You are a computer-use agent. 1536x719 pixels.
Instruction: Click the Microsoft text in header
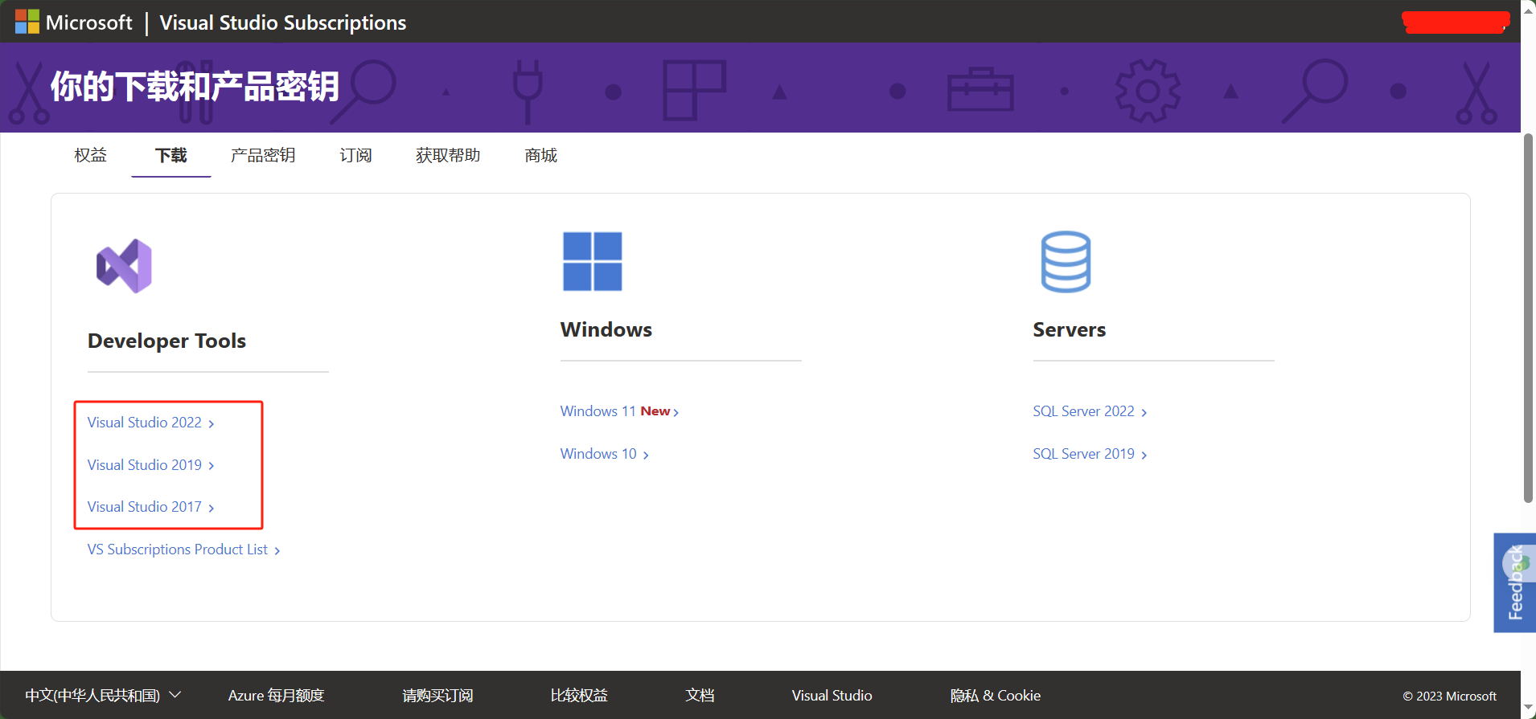89,22
